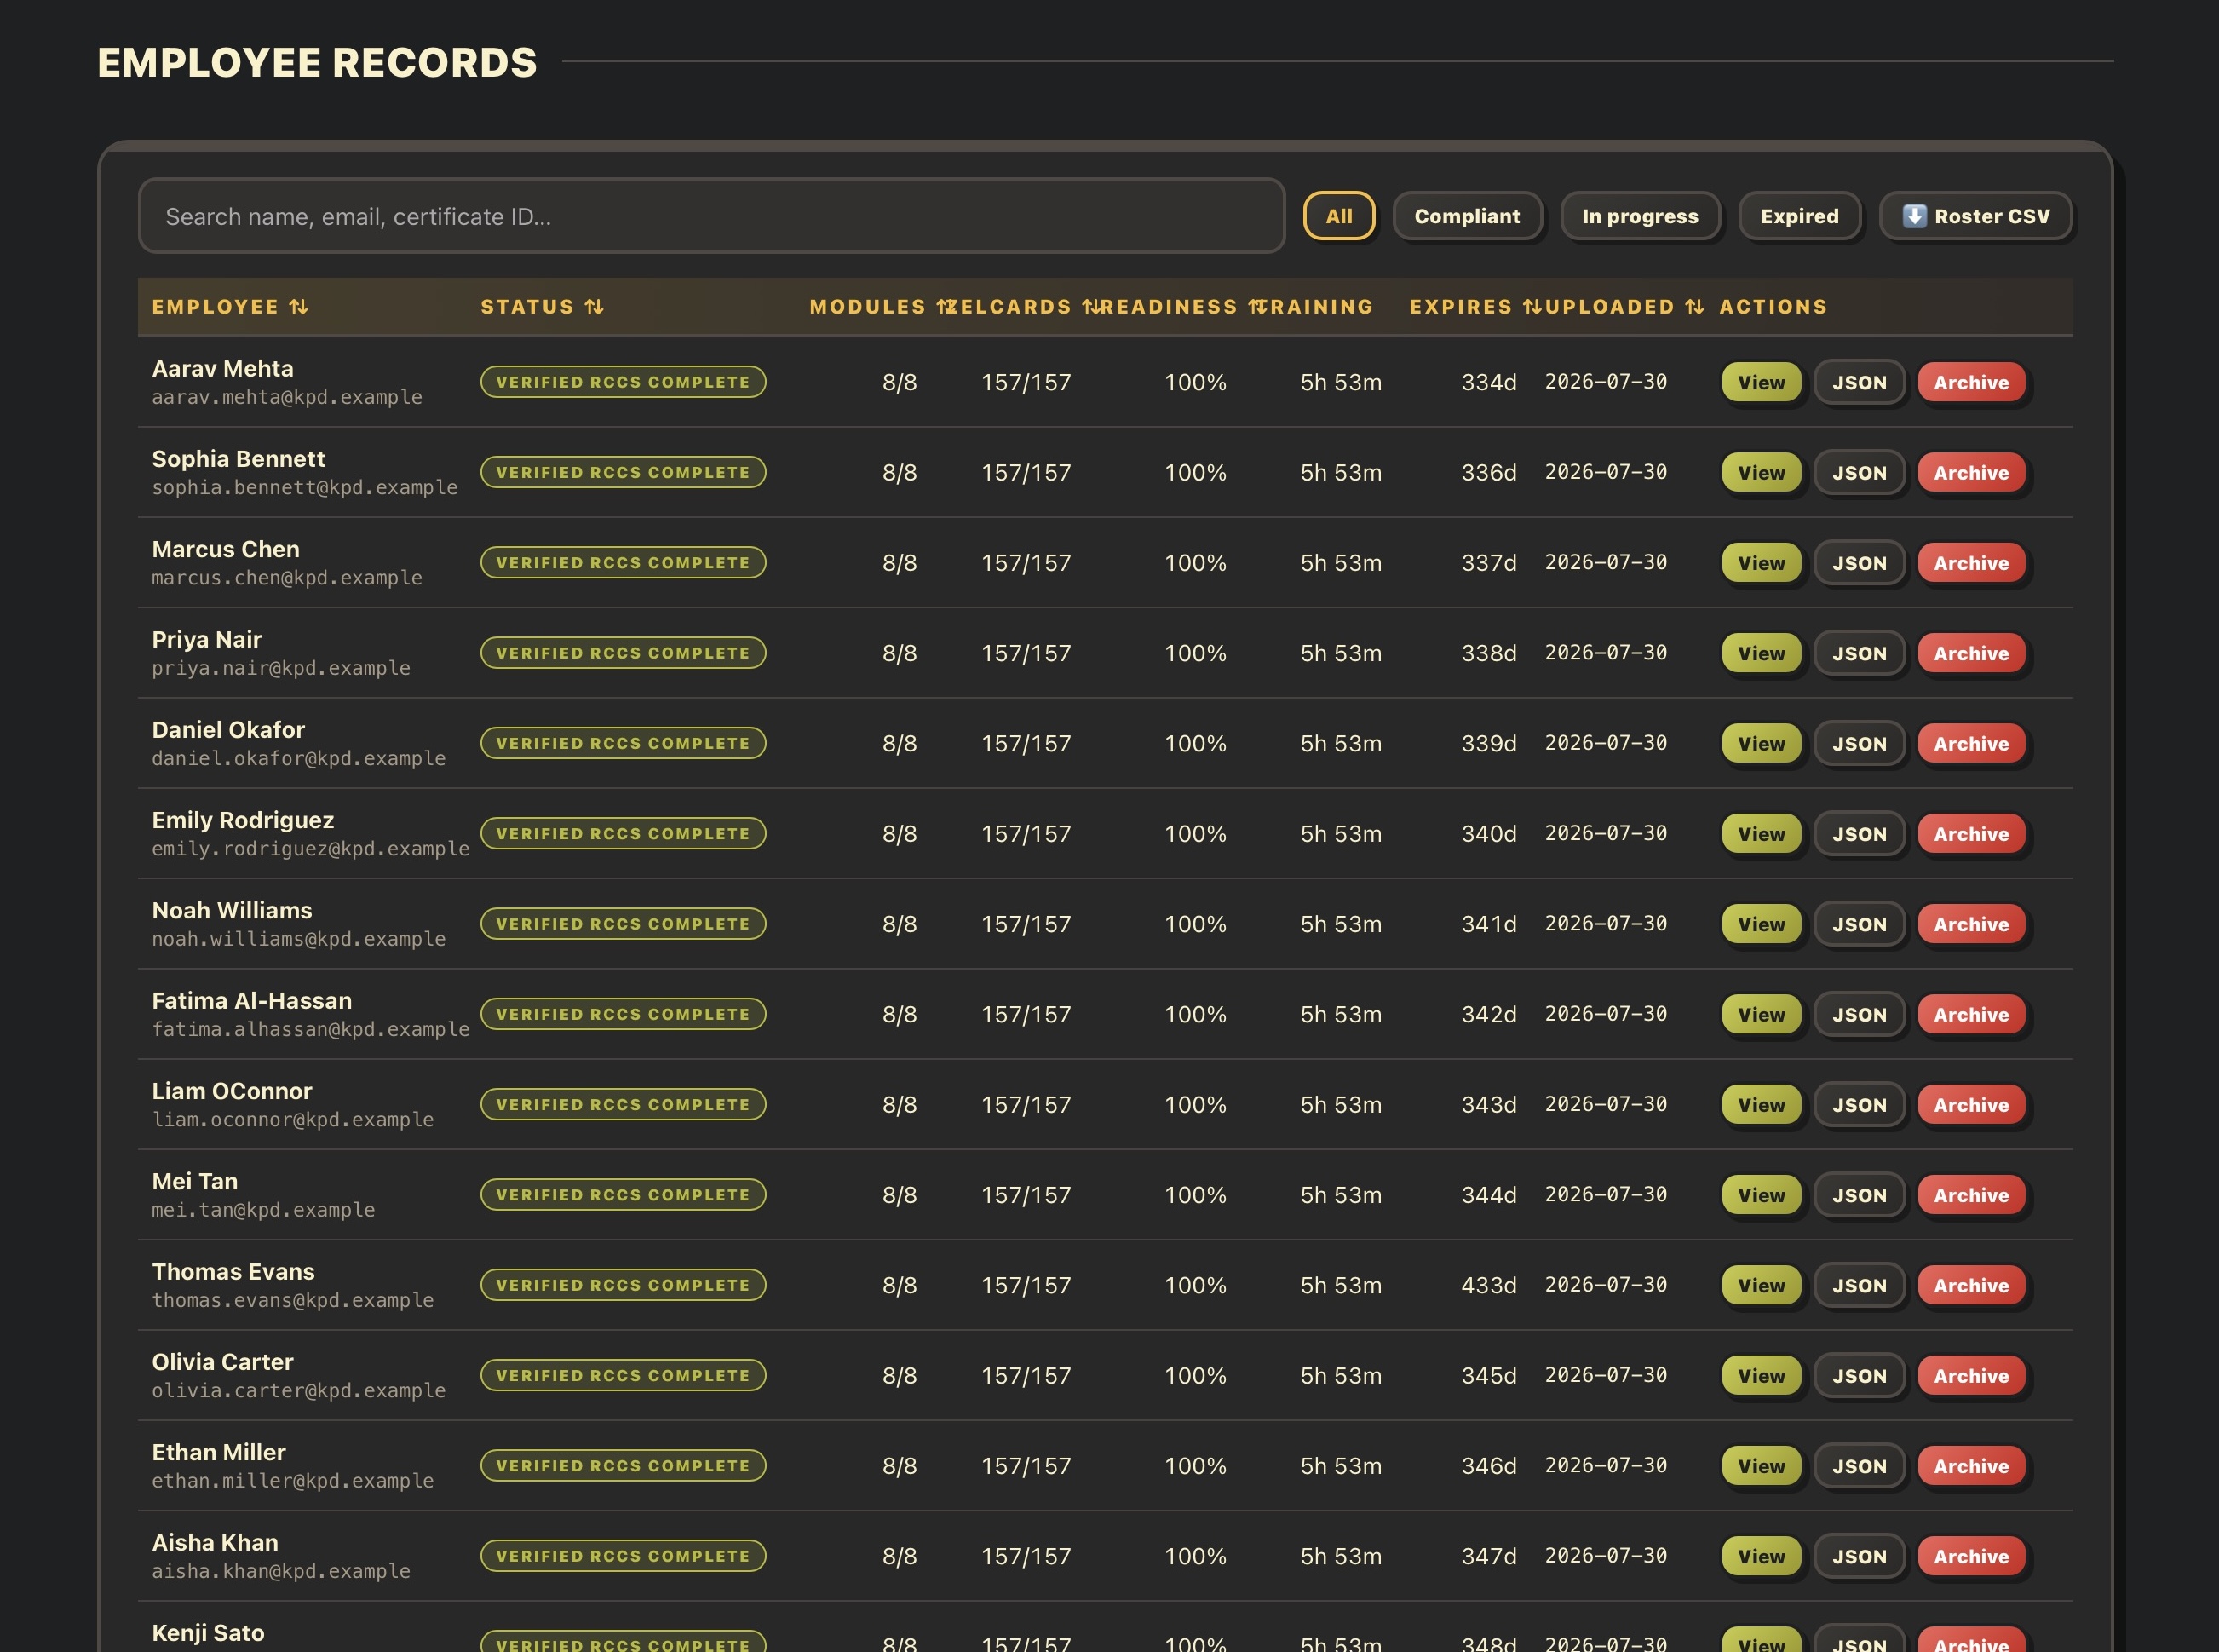Image resolution: width=2219 pixels, height=1652 pixels.
Task: Open JSON for Fatima Al-Hassan
Action: 1860,1015
